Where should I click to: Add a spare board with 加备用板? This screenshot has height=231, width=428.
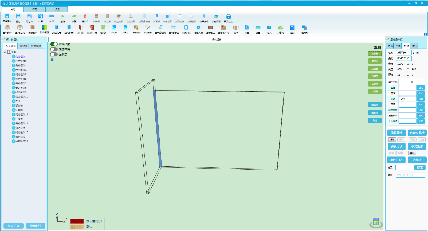[216, 17]
